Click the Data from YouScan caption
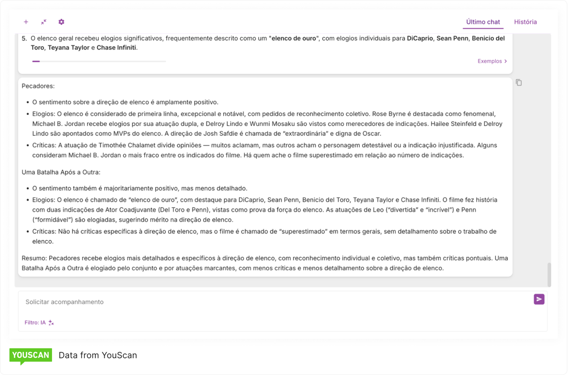This screenshot has height=375, width=568. tap(98, 355)
